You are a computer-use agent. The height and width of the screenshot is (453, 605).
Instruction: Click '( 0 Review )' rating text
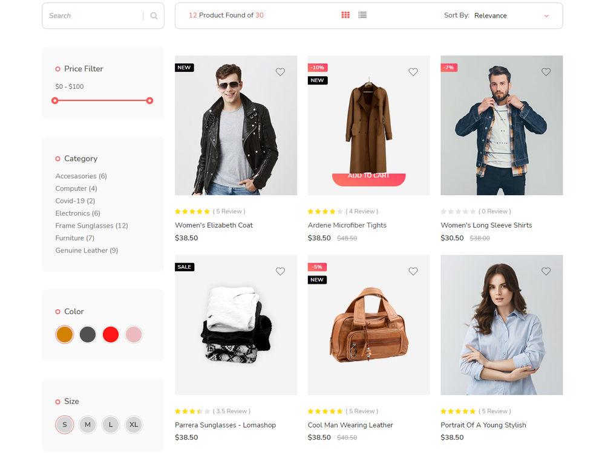[495, 211]
